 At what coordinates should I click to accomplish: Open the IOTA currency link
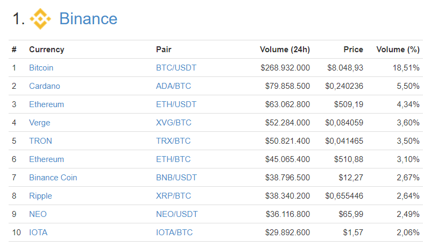click(38, 233)
